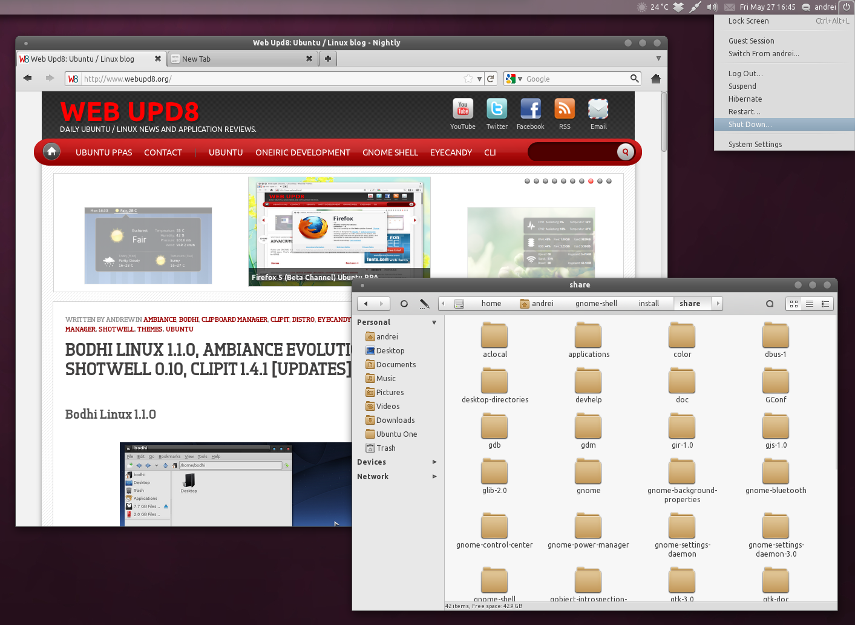Switch to the New Tab tab
The height and width of the screenshot is (625, 855).
coord(243,59)
